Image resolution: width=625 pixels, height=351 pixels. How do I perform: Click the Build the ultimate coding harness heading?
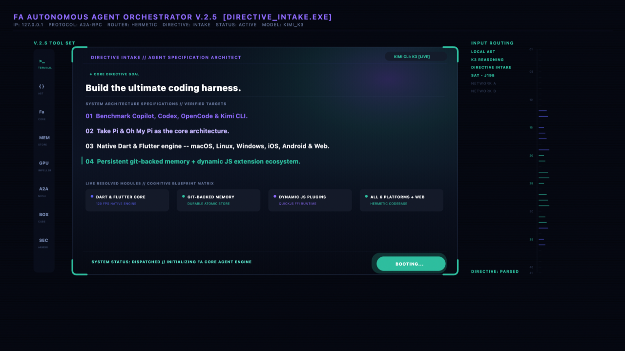163,88
